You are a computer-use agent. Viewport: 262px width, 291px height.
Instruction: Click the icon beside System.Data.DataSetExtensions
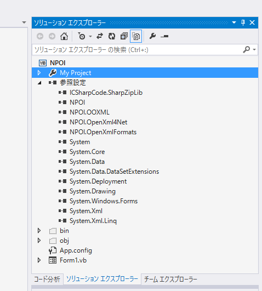coord(62,172)
